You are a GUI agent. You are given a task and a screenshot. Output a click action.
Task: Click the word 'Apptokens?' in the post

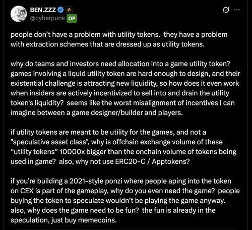point(171,162)
